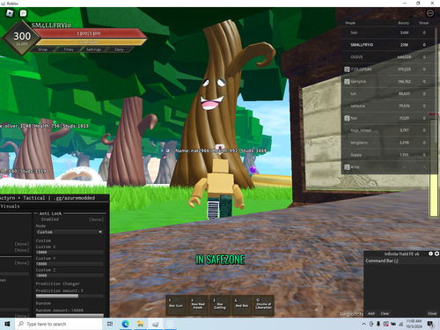440x330 pixels.
Task: Select hotbar slot 4 Red Roc
Action: tap(242, 305)
